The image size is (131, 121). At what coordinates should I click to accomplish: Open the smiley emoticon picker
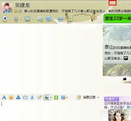(11, 97)
